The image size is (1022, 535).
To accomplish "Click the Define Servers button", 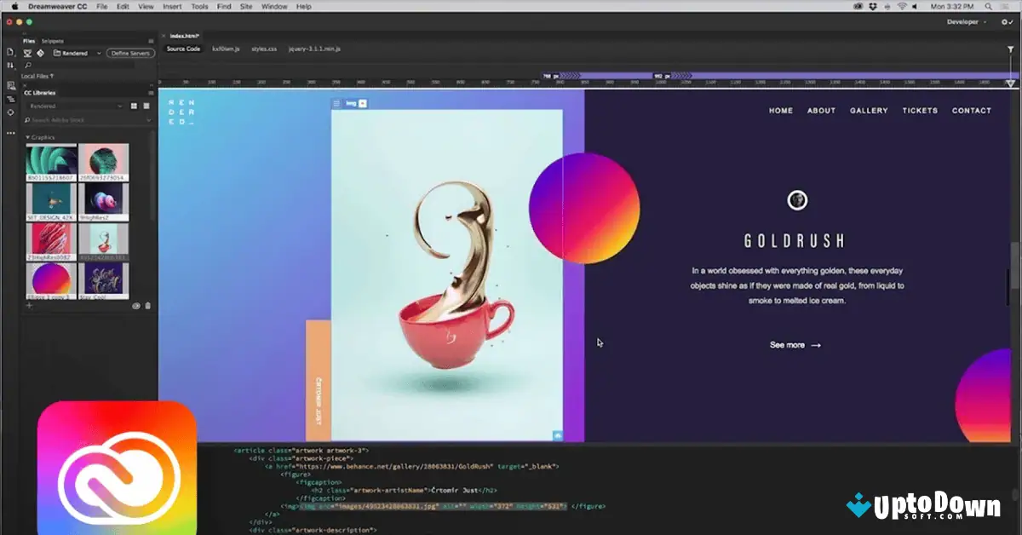I will point(129,53).
